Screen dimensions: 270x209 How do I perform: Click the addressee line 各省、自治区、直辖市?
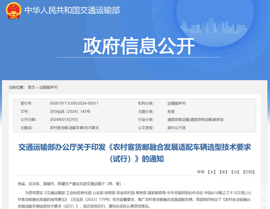71,184
